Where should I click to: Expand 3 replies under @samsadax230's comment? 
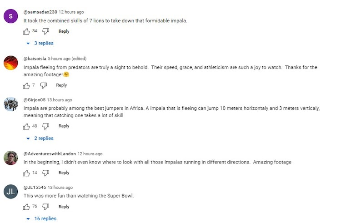click(x=40, y=43)
